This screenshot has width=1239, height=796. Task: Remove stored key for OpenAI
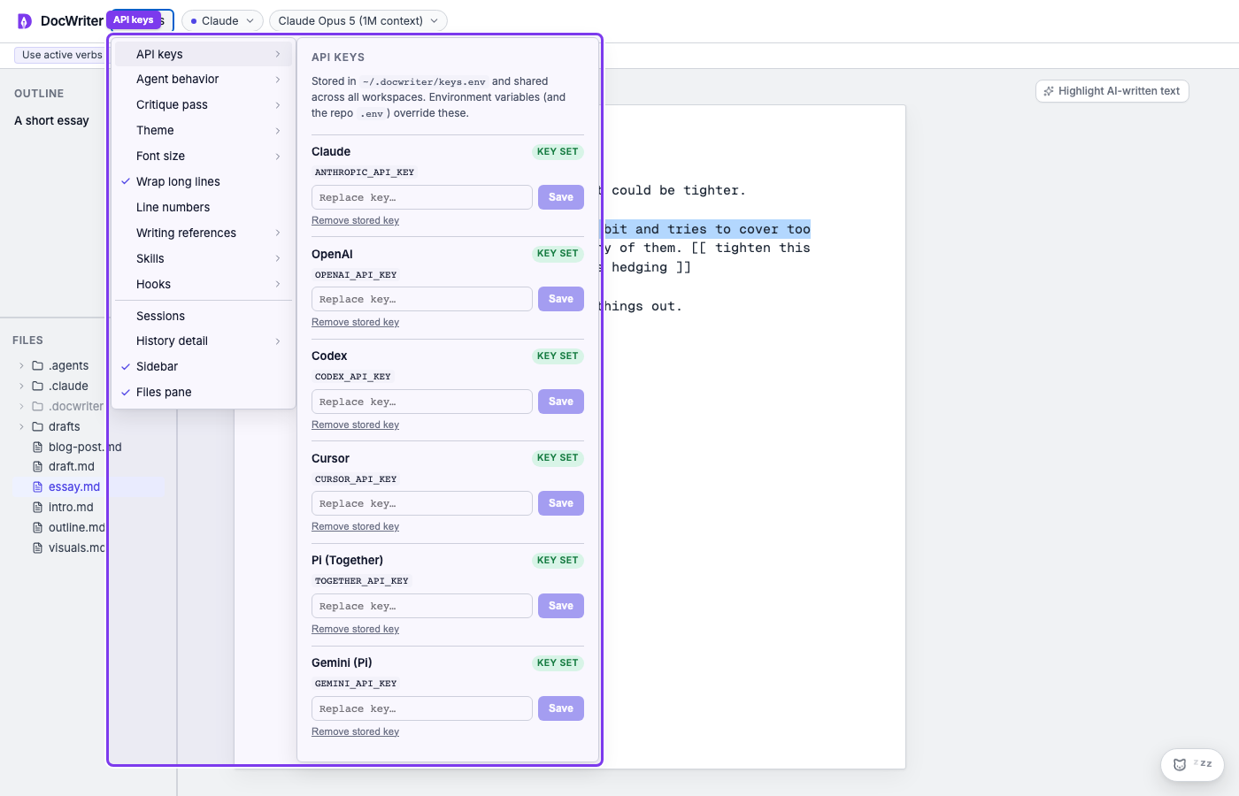(x=355, y=322)
